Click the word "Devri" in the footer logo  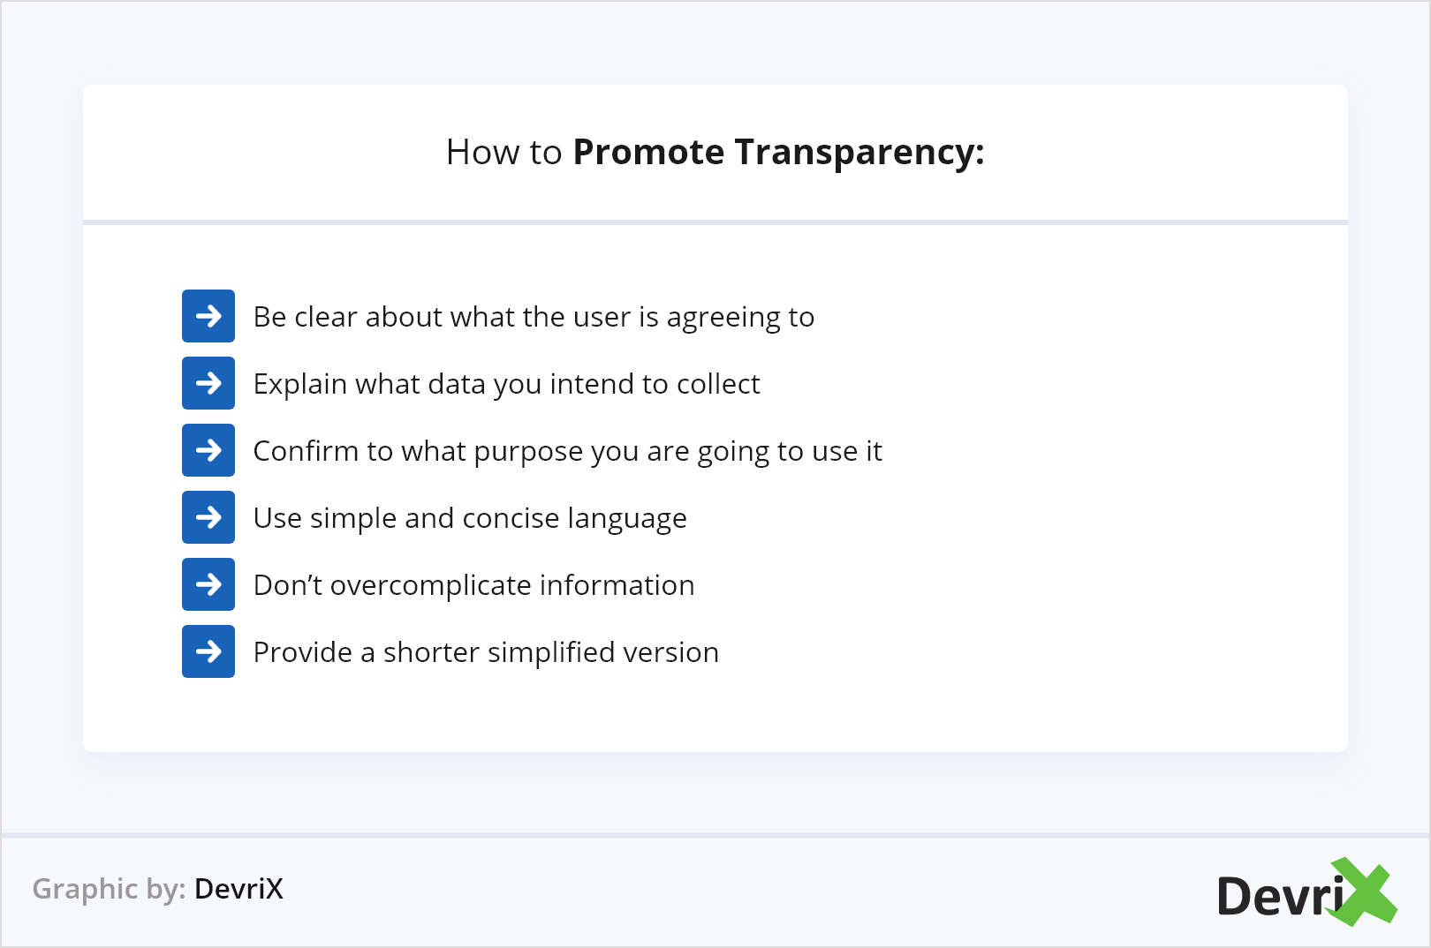1279,897
